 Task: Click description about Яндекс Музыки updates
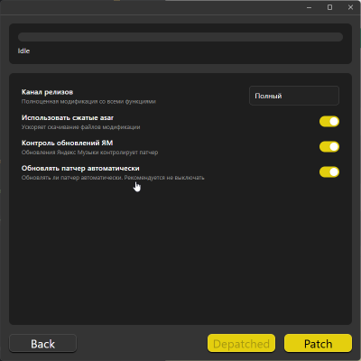[x=89, y=153]
